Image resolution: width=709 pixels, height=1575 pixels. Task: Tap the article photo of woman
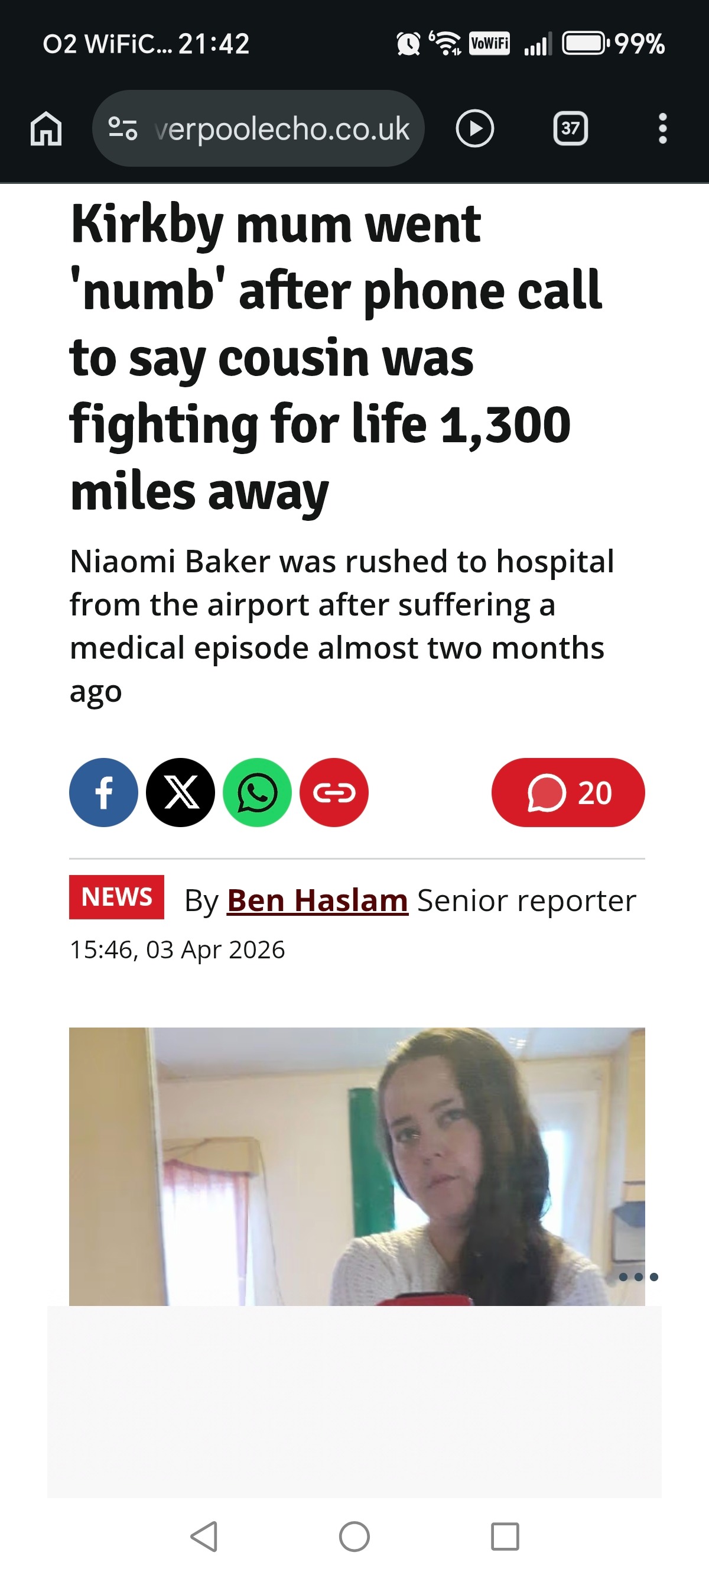click(x=357, y=1165)
